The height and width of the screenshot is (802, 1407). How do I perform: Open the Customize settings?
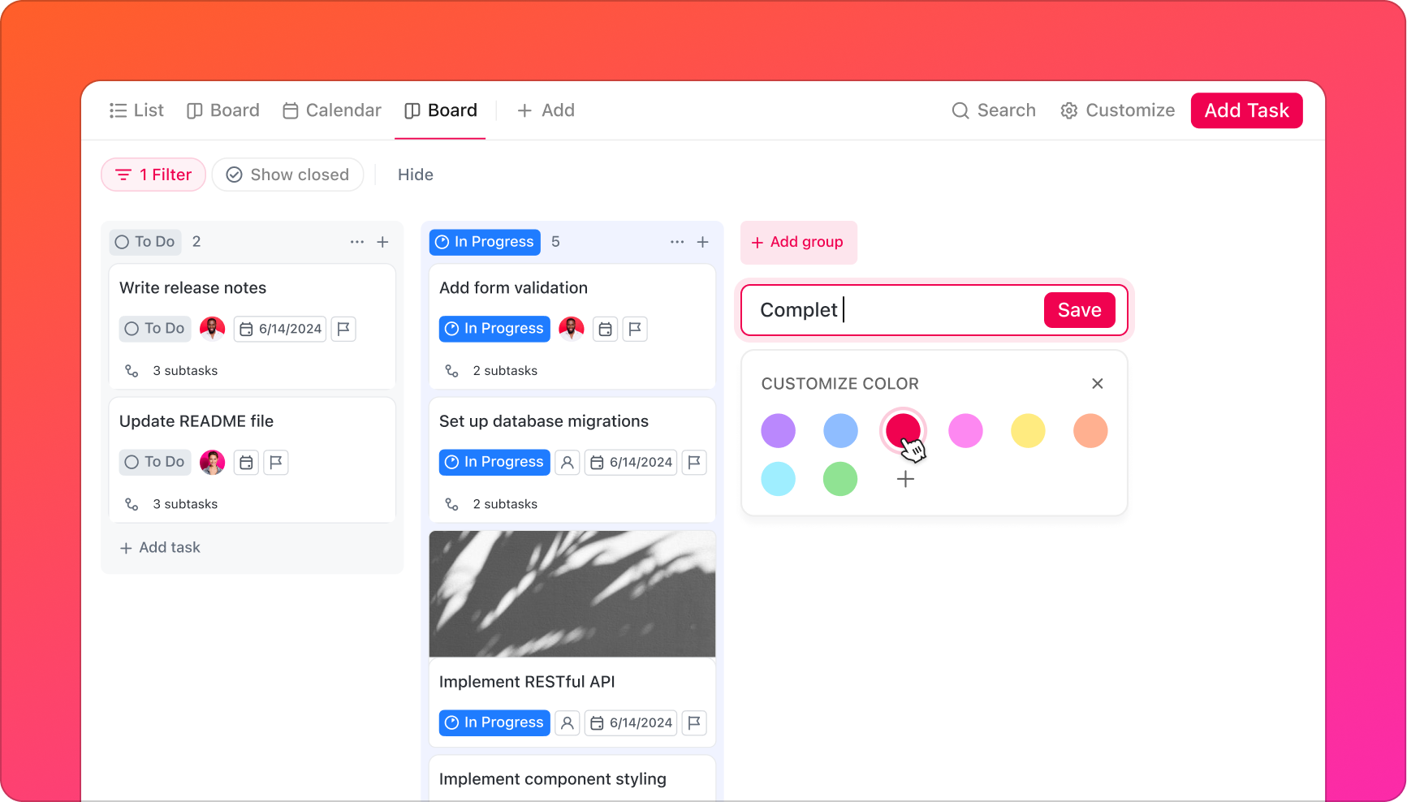[1117, 110]
